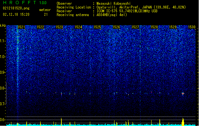The image size is (199, 126).
Task: Click the 1523 time marker
Action: pyautogui.click(x=59, y=27)
